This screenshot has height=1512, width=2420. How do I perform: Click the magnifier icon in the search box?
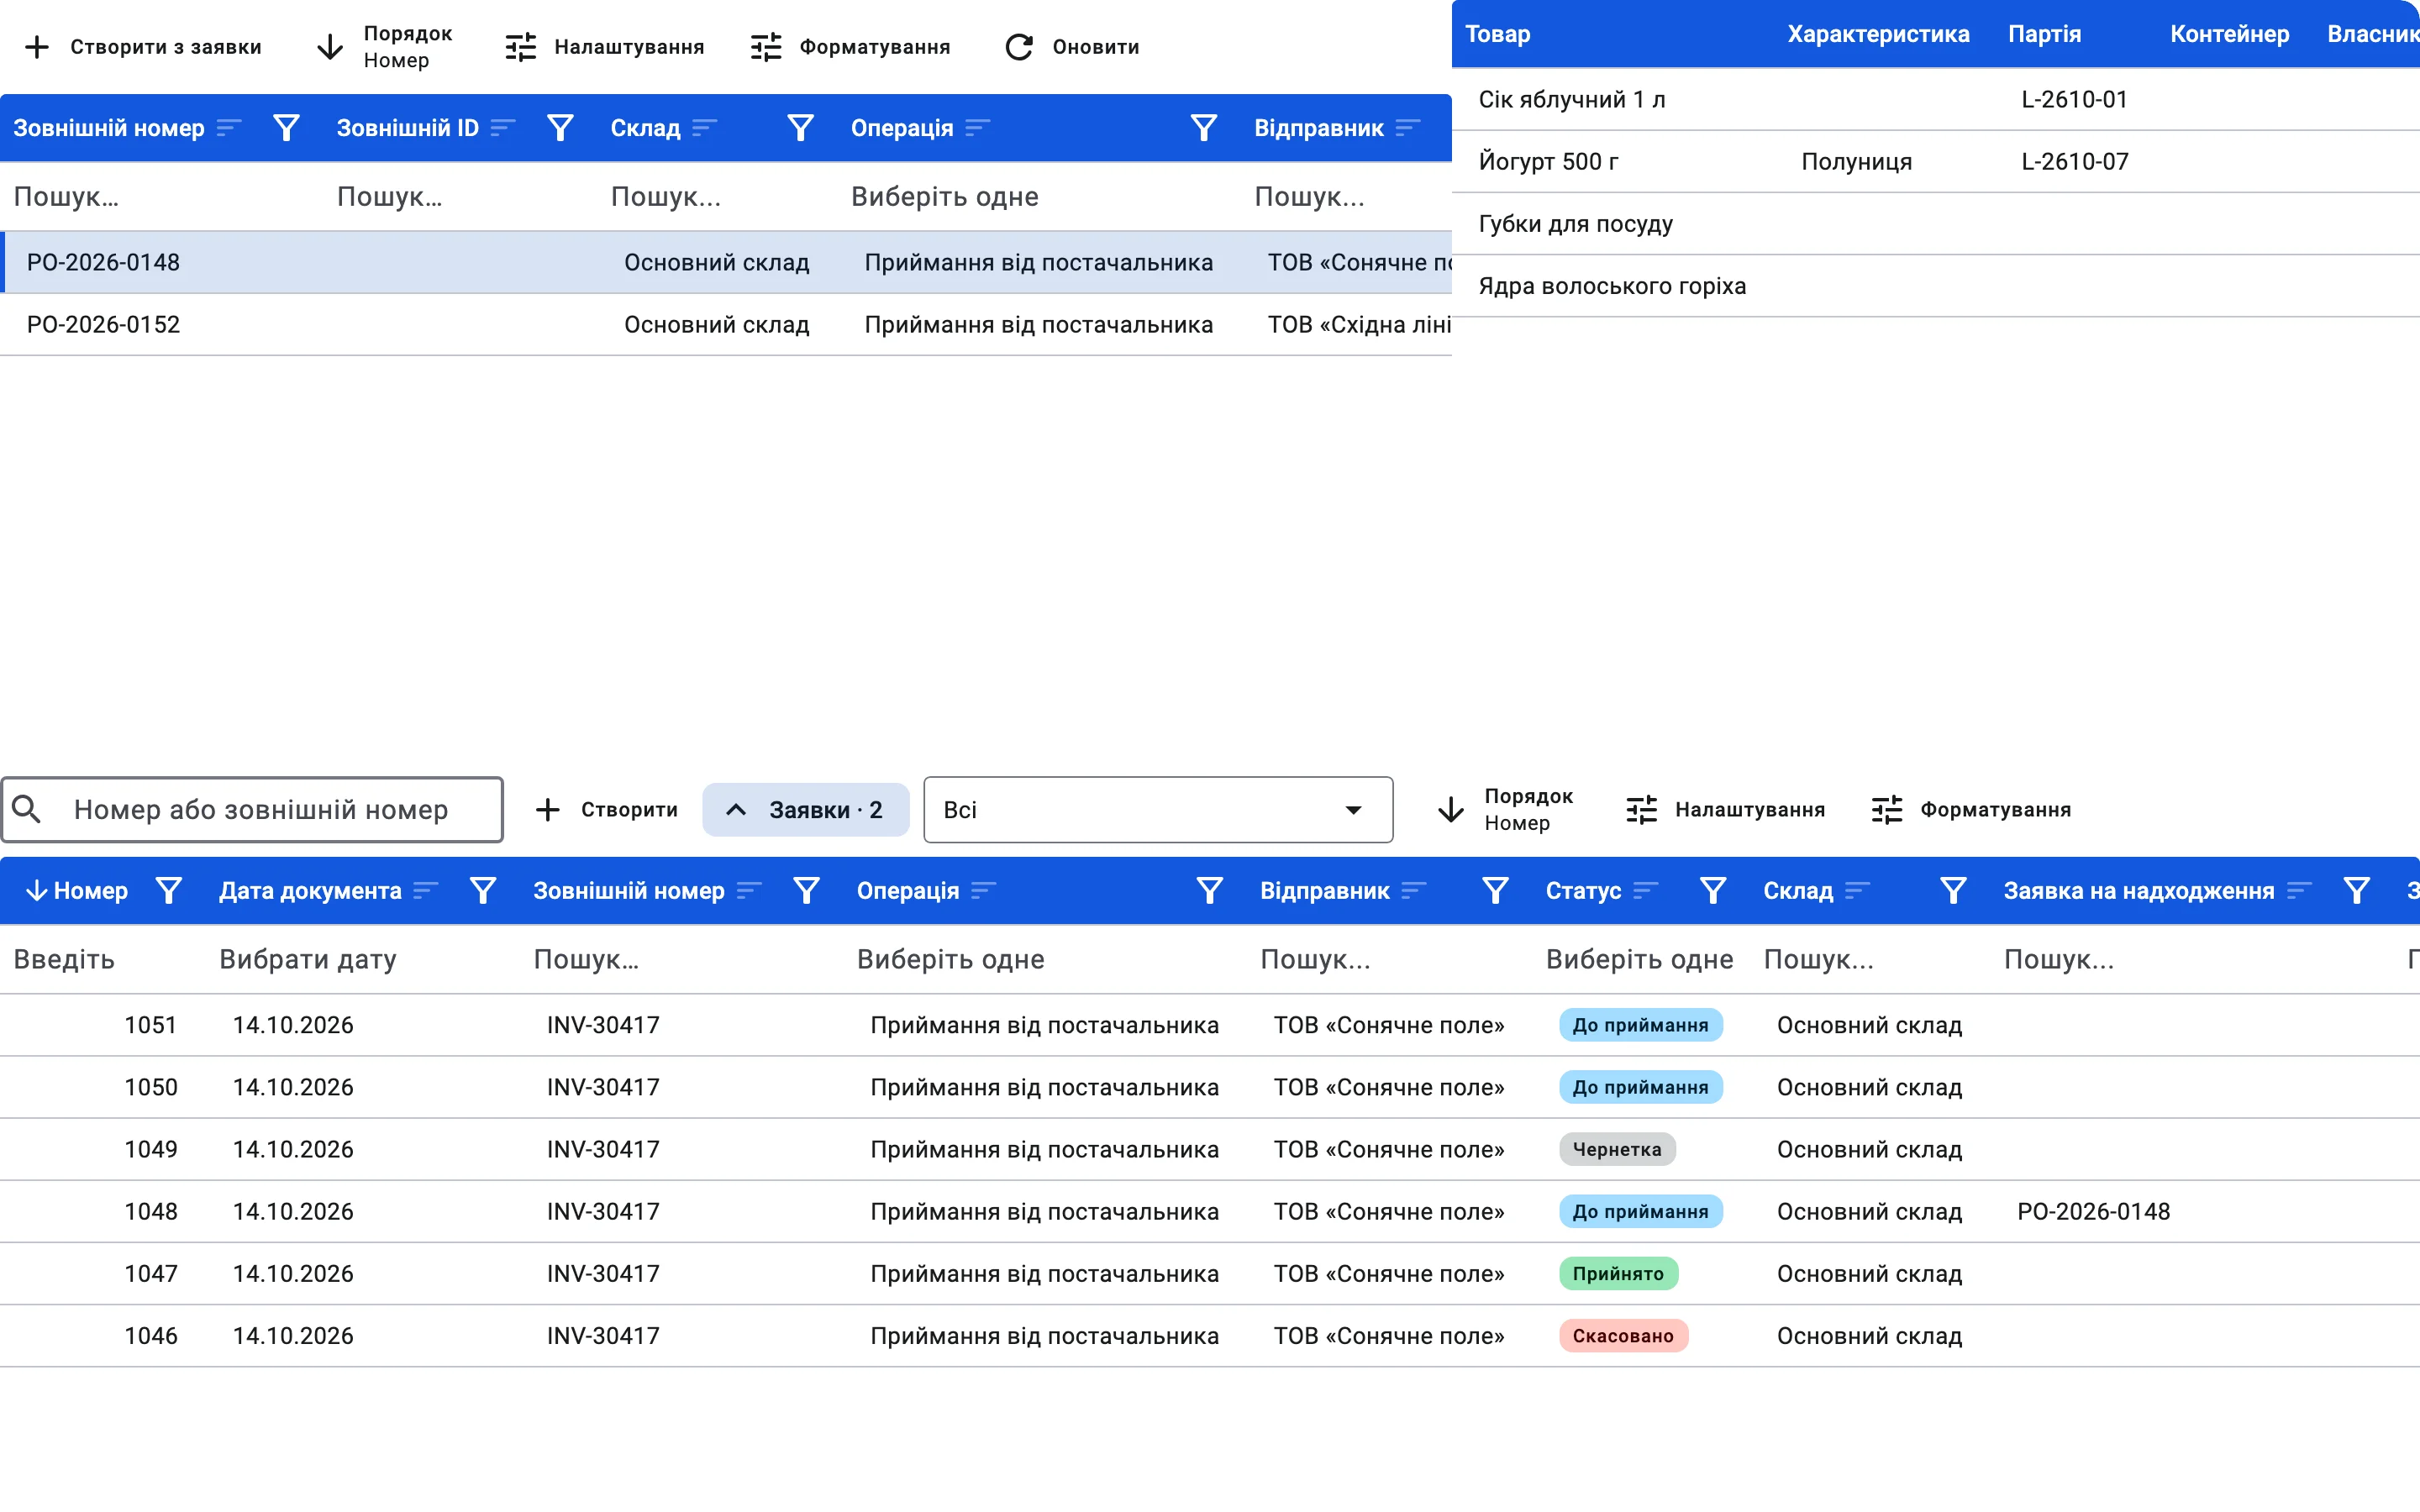pos(27,809)
